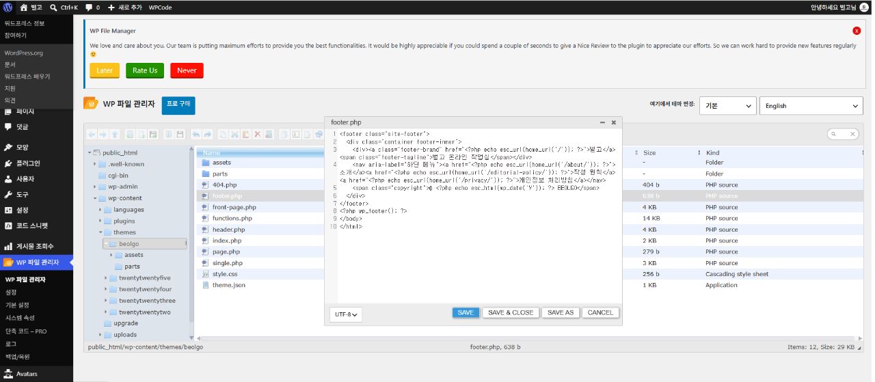The image size is (875, 382).
Task: Open the 기본 theme dropdown
Action: 728,106
